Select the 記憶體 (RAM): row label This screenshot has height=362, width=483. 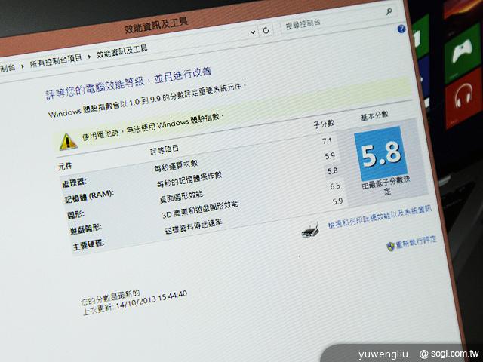(x=89, y=196)
